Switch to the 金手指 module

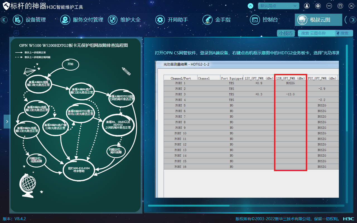click(216, 20)
